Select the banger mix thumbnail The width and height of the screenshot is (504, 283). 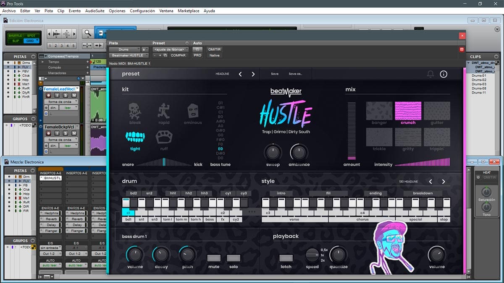point(379,111)
